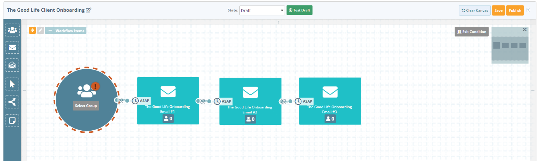Click Clear Canvas button
540x161 pixels.
click(x=475, y=10)
